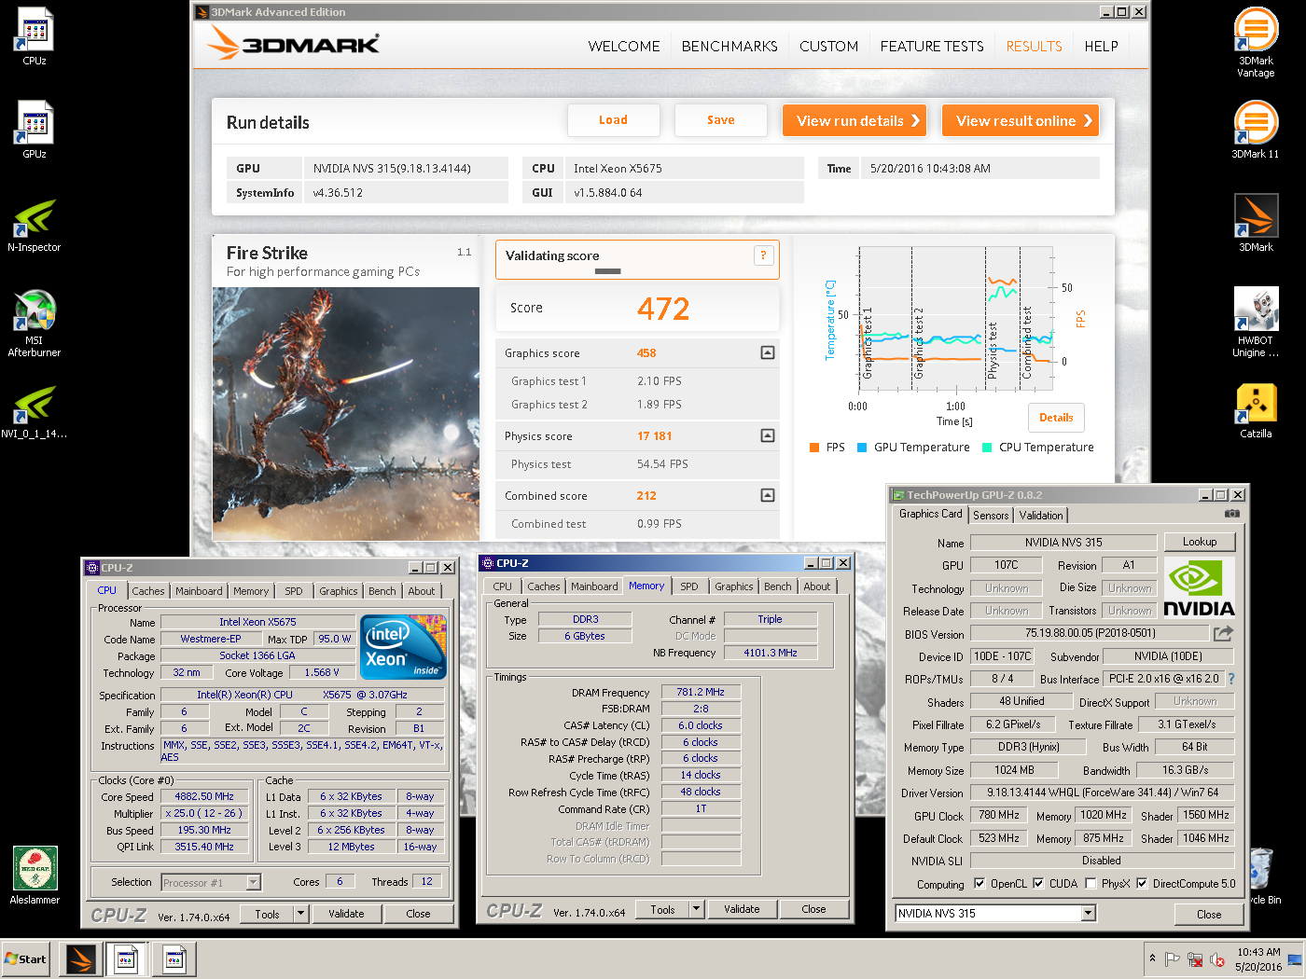This screenshot has height=979, width=1306.
Task: Click the CPU Temperature green legend swatch
Action: [987, 448]
